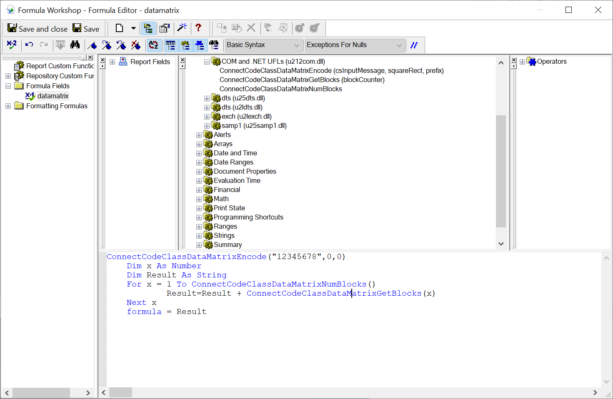Open the dropdown arrow beside the New icon

click(x=133, y=28)
